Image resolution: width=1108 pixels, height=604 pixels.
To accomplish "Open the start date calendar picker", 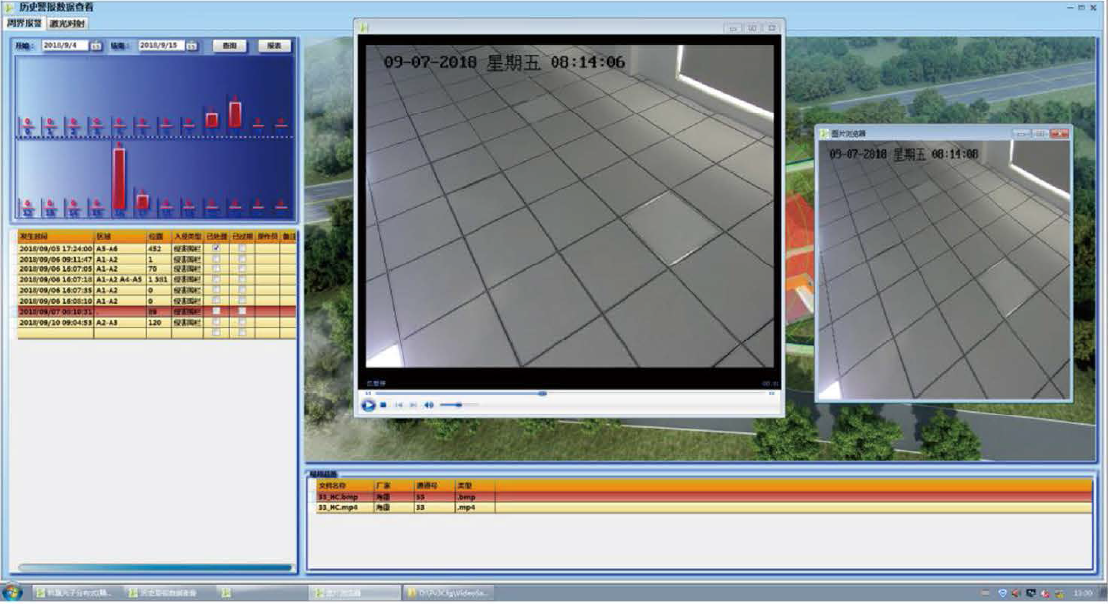I will tap(96, 46).
